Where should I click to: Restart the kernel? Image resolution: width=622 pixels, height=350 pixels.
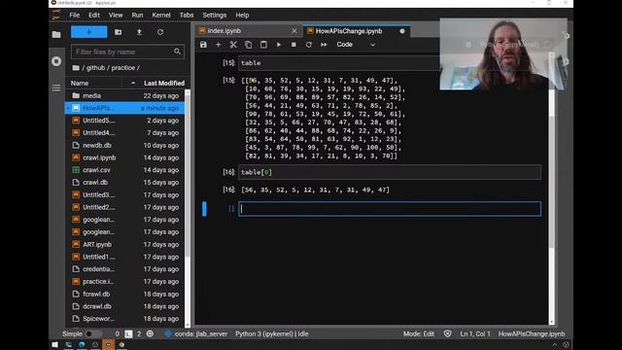tap(309, 45)
